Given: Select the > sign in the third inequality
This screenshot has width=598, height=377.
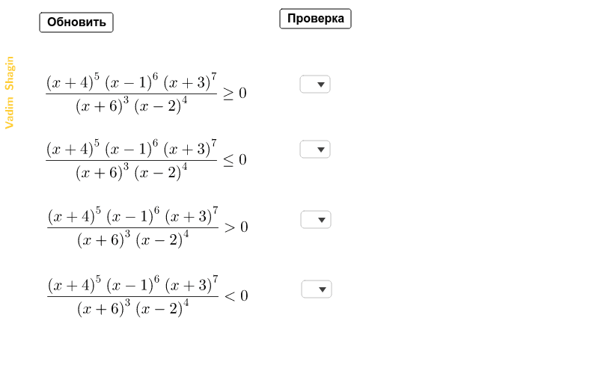Looking at the screenshot, I should point(230,227).
